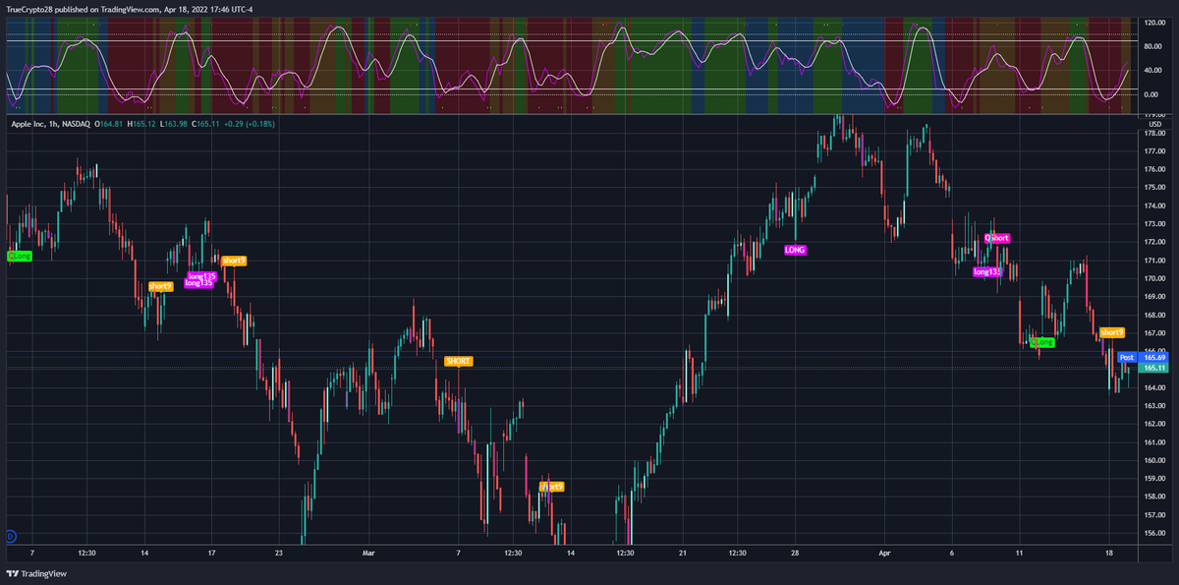The height and width of the screenshot is (585, 1179).
Task: Click the magenta Qshort label near early April
Action: coord(996,237)
